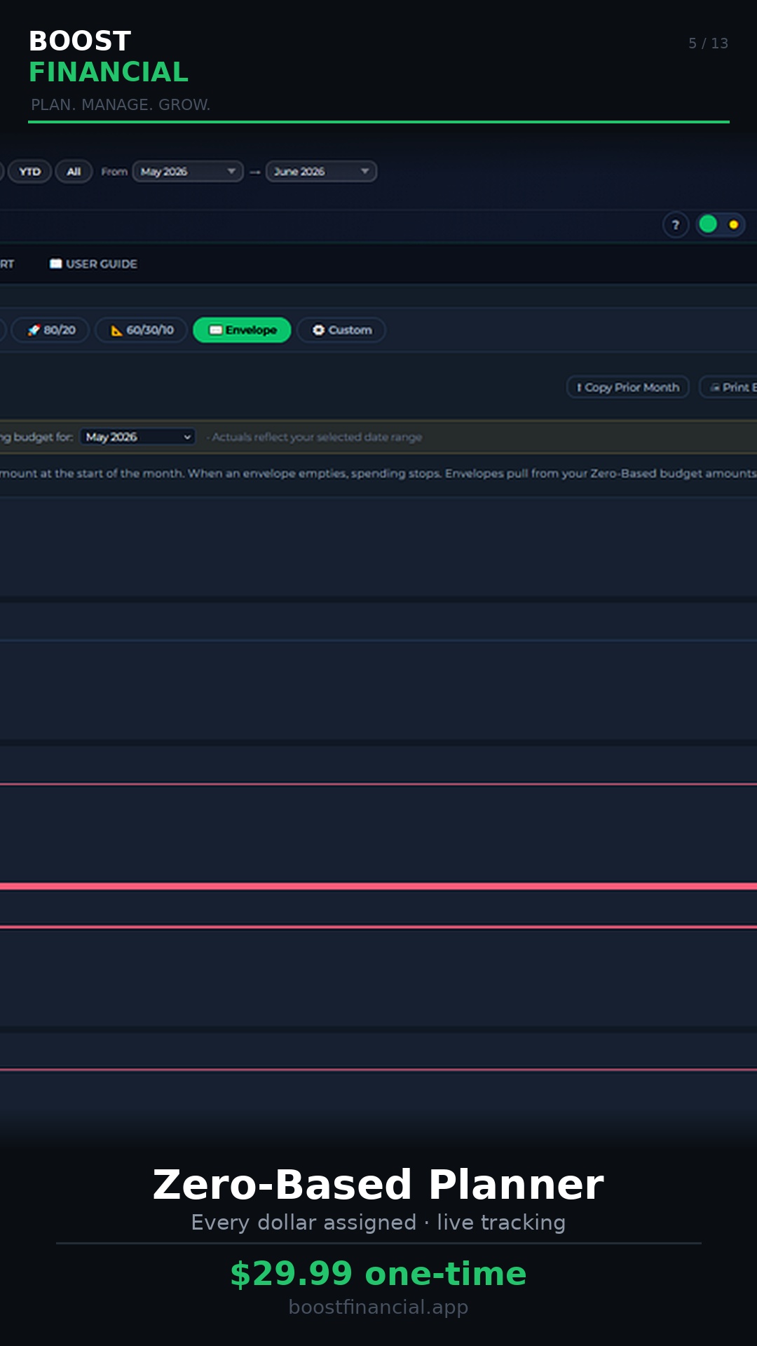The image size is (757, 1346).
Task: Click the envelope description text about spending stops
Action: coord(378,474)
